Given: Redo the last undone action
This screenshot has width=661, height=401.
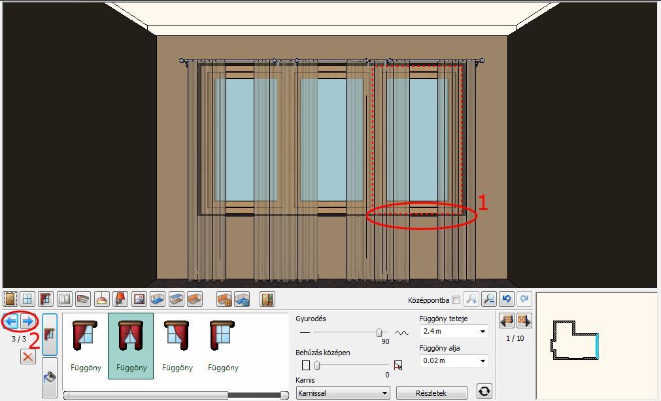Looking at the screenshot, I should click(x=524, y=300).
